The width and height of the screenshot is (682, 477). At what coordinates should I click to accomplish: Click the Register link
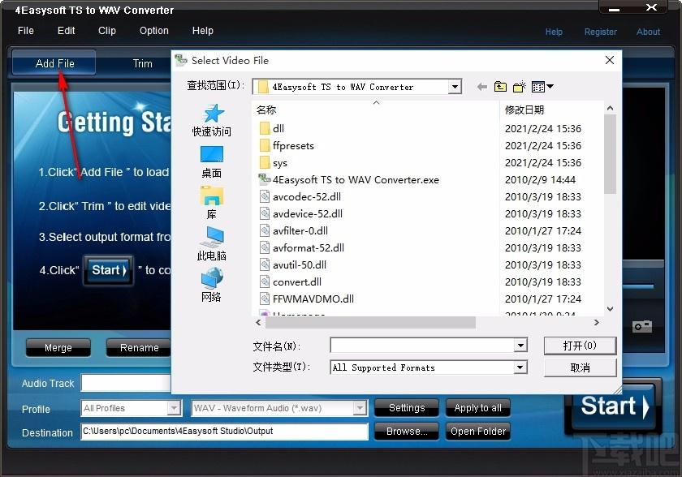pyautogui.click(x=600, y=32)
